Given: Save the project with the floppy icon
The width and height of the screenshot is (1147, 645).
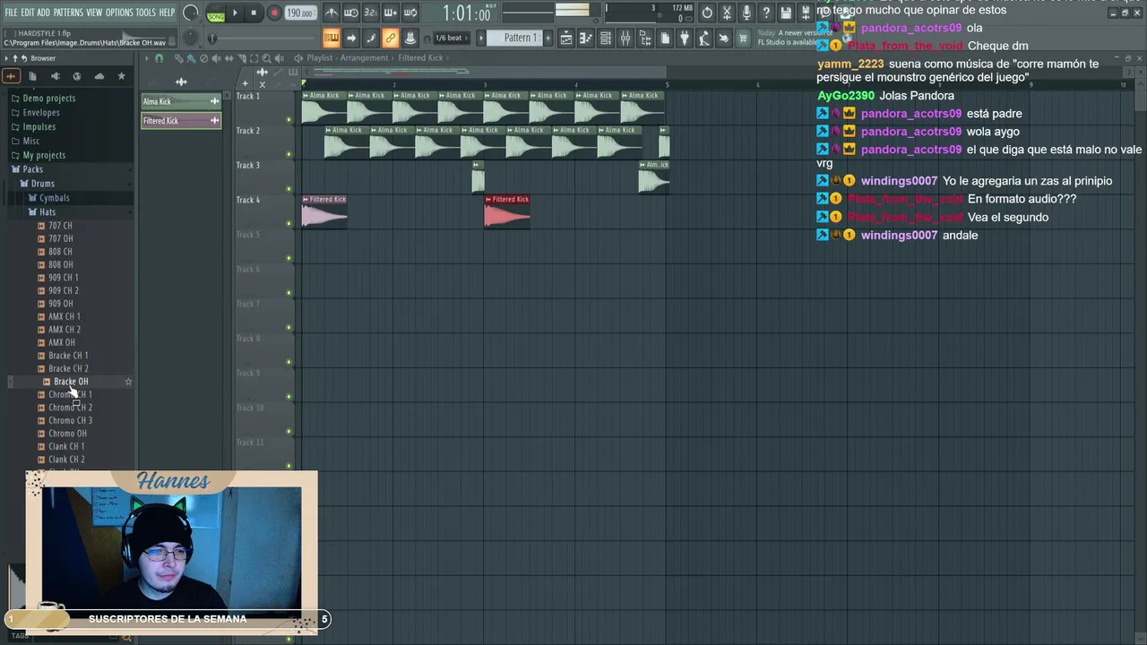Looking at the screenshot, I should point(786,13).
